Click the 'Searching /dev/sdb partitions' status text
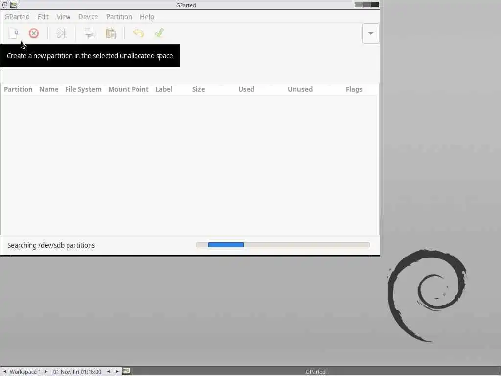Screen dimensions: 501x376 pos(51,245)
